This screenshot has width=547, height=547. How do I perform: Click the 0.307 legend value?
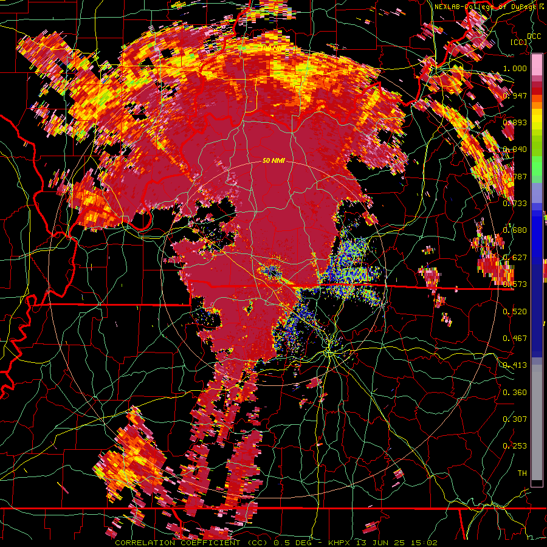[x=515, y=419]
